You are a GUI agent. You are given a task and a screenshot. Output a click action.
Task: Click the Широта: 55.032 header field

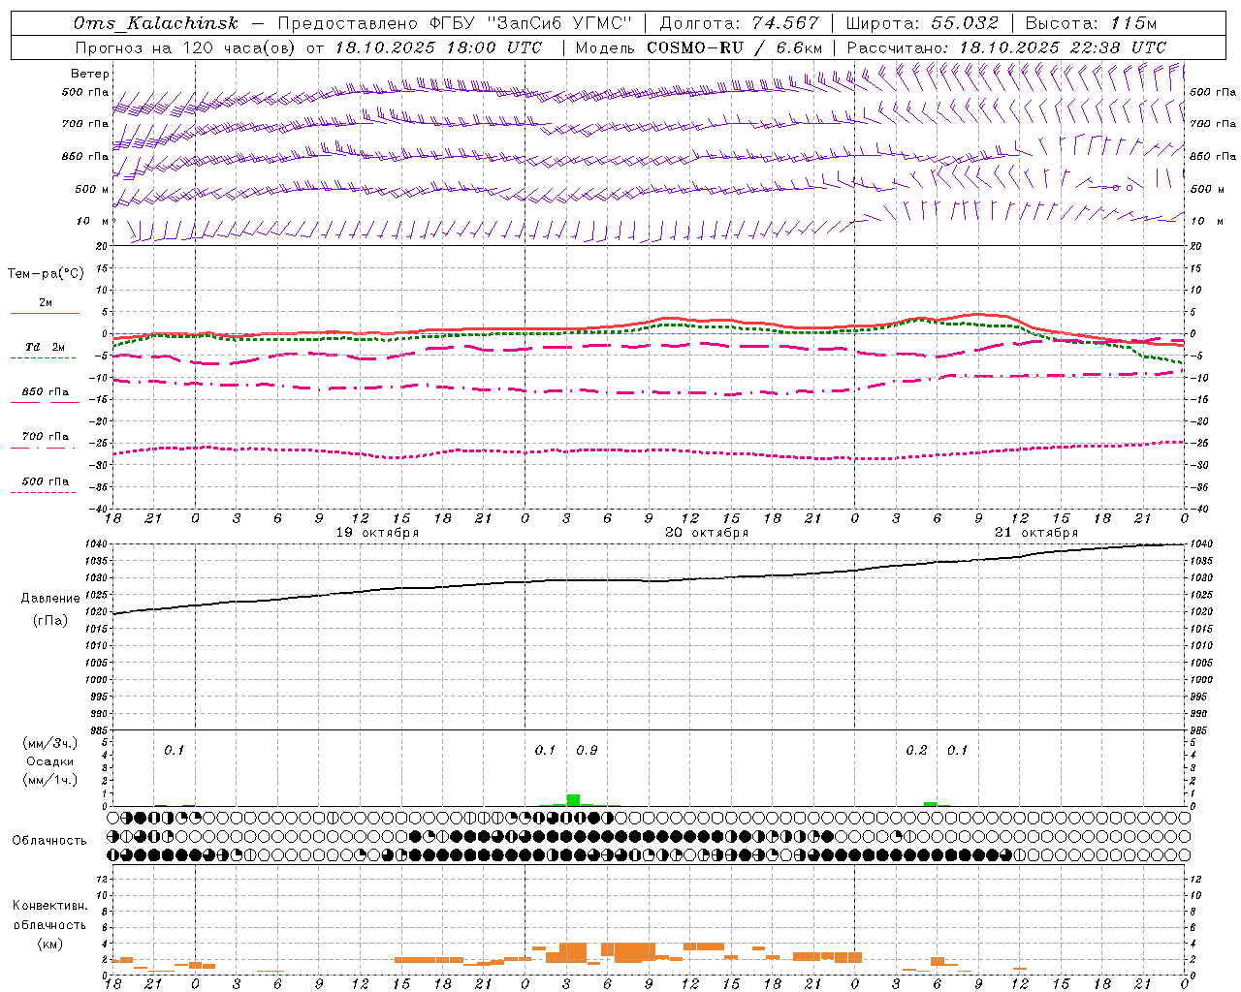coord(922,23)
